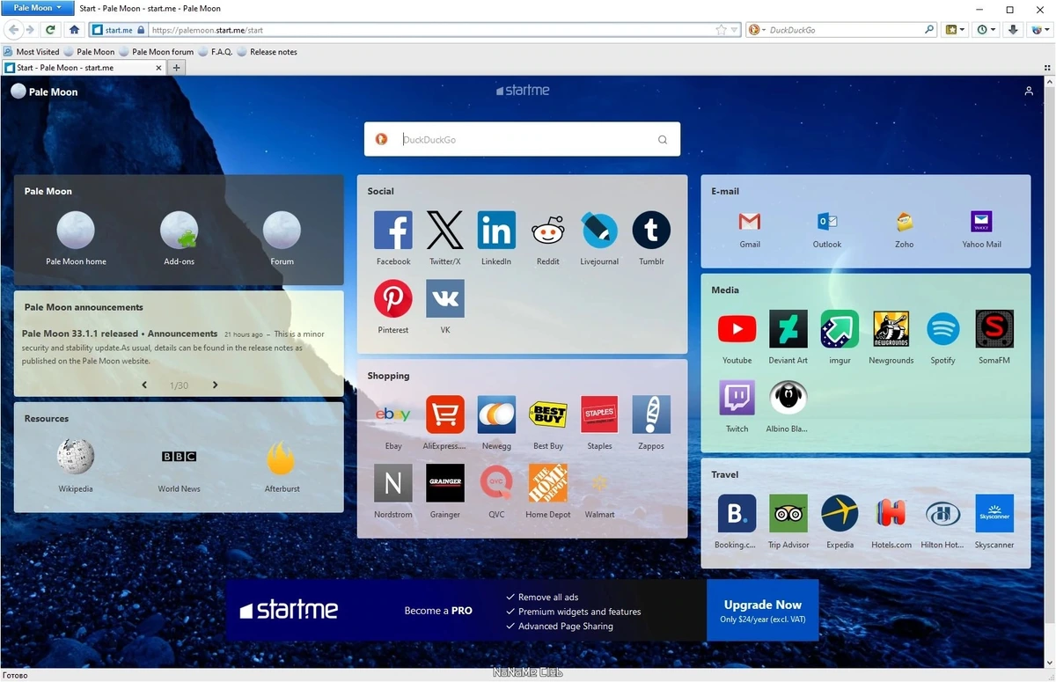Click the Twitch icon

[x=737, y=398]
